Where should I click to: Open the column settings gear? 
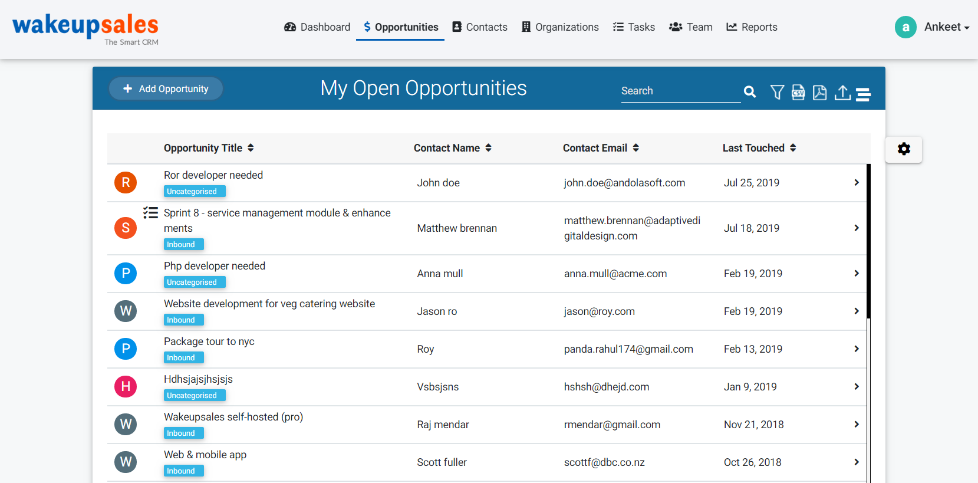(x=904, y=149)
